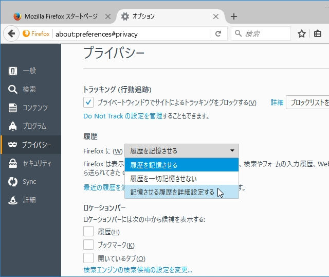Open the 一般 settings category
Viewport: 329px width, 277px height.
(31, 71)
